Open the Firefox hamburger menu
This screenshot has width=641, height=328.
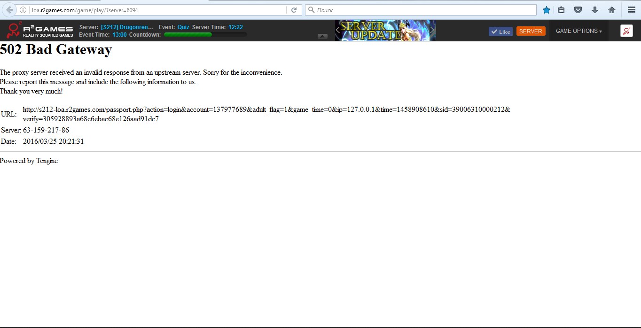click(x=631, y=10)
